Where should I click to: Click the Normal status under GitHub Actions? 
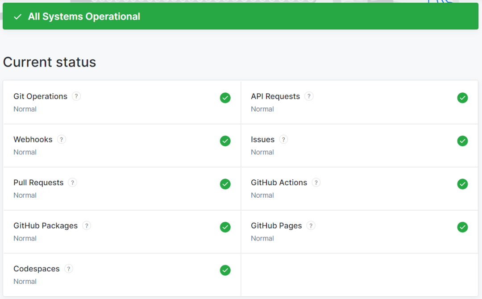[x=262, y=195]
